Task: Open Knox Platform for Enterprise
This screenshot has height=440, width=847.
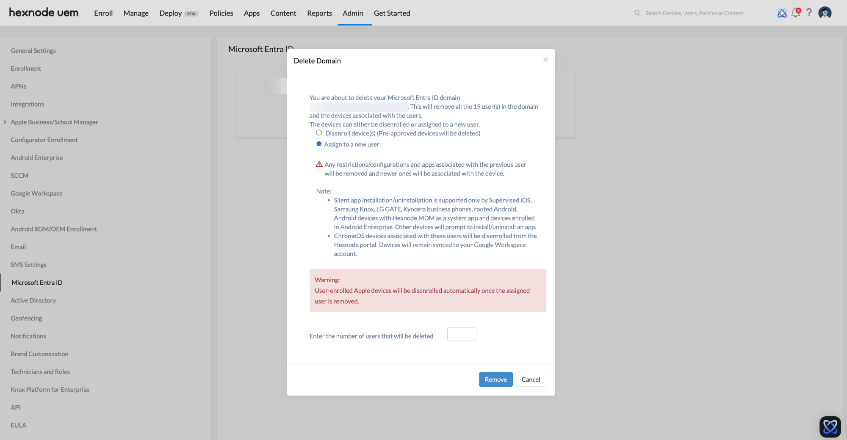Action: (x=50, y=389)
